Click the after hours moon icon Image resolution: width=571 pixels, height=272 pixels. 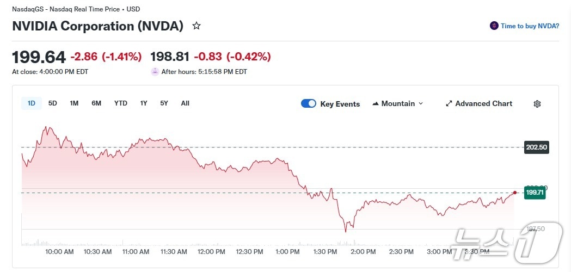155,72
